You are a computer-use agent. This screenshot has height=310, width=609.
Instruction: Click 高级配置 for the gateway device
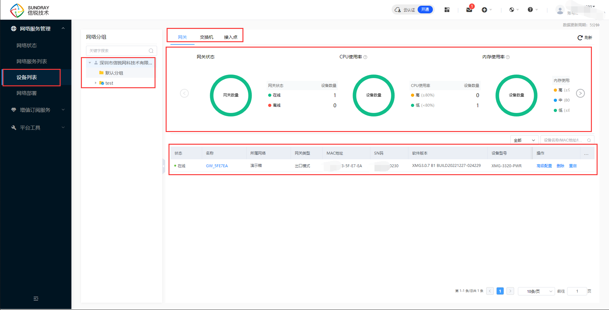click(544, 166)
